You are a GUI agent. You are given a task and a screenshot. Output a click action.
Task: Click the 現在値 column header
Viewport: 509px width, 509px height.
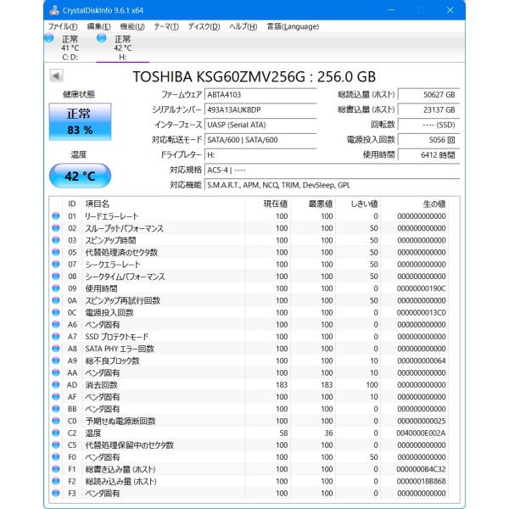pyautogui.click(x=267, y=204)
